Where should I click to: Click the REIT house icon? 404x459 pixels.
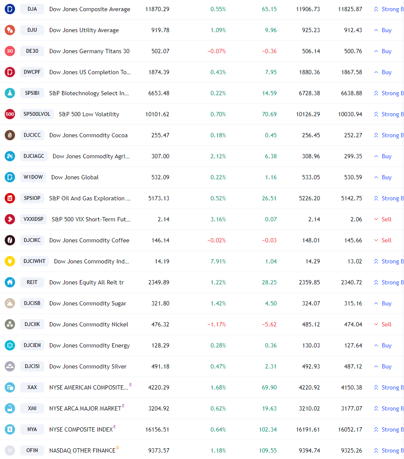click(x=10, y=282)
